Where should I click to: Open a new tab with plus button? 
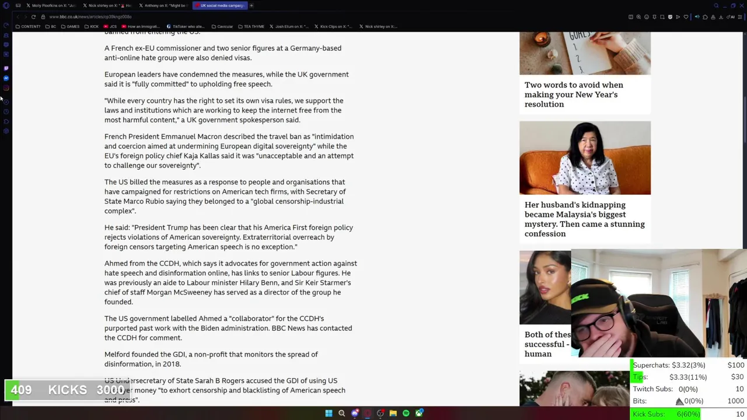252,5
